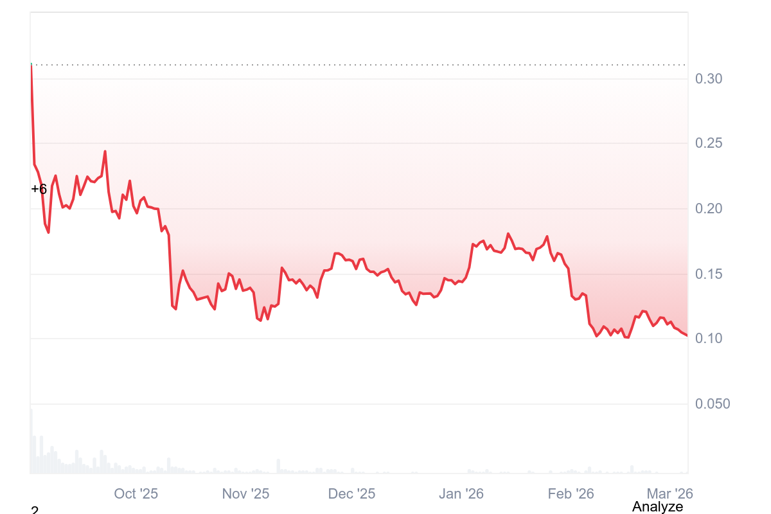Click the volume spike bar in mid-November
The height and width of the screenshot is (514, 771).
tap(278, 466)
